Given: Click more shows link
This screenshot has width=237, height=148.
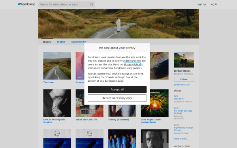Looking at the screenshot, I should point(181,139).
